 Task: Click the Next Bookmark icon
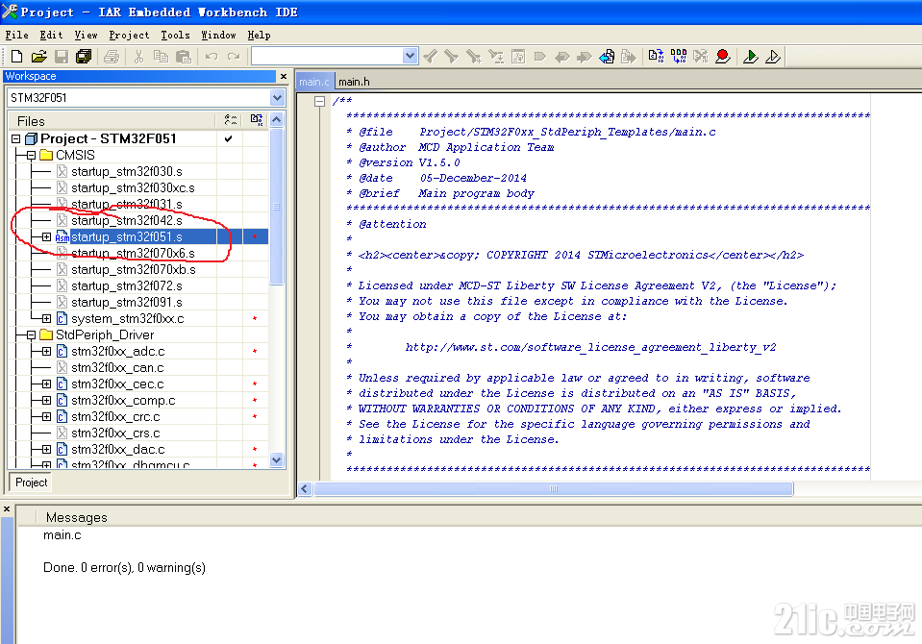coord(585,57)
